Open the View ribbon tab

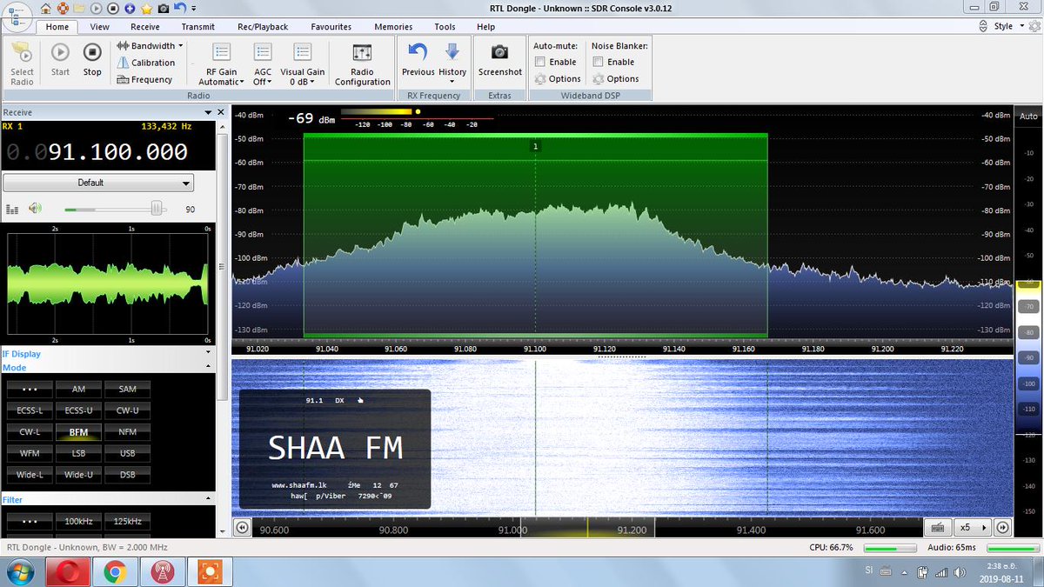click(x=99, y=26)
